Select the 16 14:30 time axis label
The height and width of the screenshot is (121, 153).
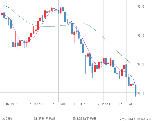pyautogui.click(x=35, y=104)
